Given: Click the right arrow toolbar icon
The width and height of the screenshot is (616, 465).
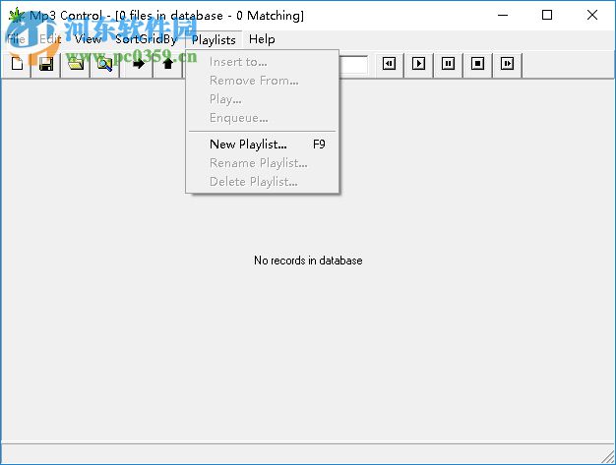Looking at the screenshot, I should tap(139, 64).
